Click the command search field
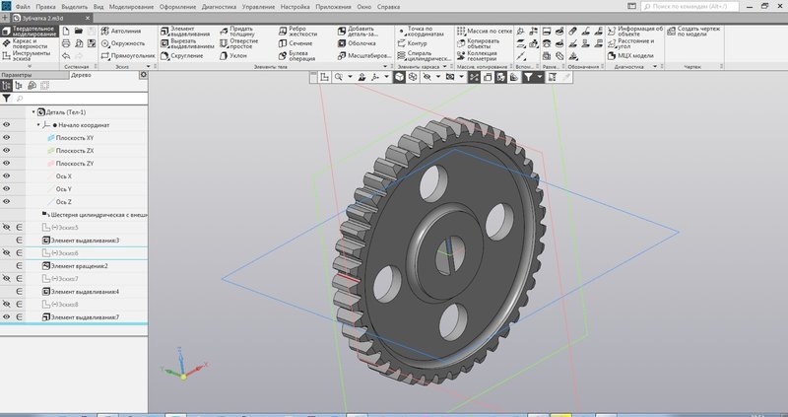This screenshot has height=417, width=788. click(x=689, y=7)
